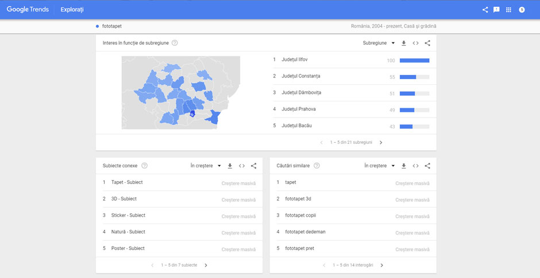Click the 1 – 5 din 14 interogări text

353,265
